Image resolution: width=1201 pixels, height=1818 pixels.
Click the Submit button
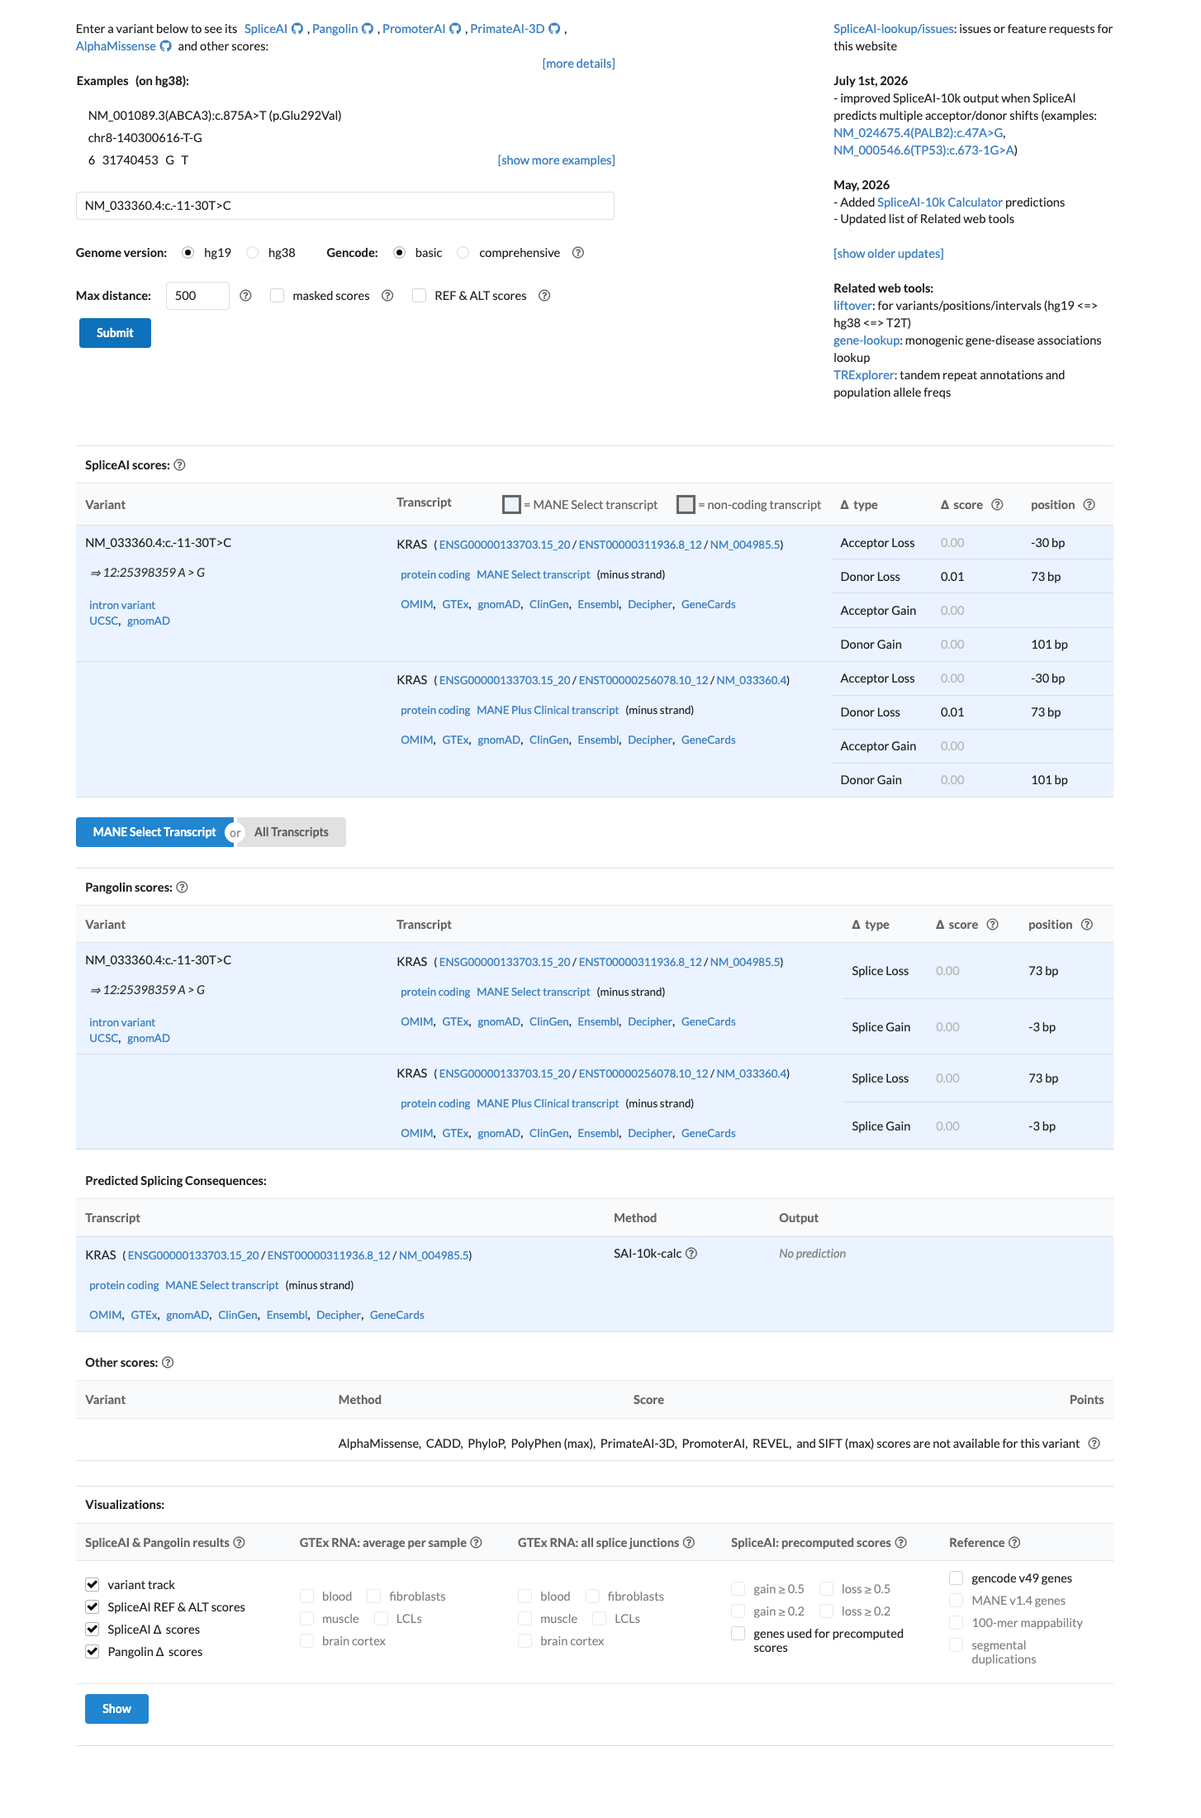point(115,333)
